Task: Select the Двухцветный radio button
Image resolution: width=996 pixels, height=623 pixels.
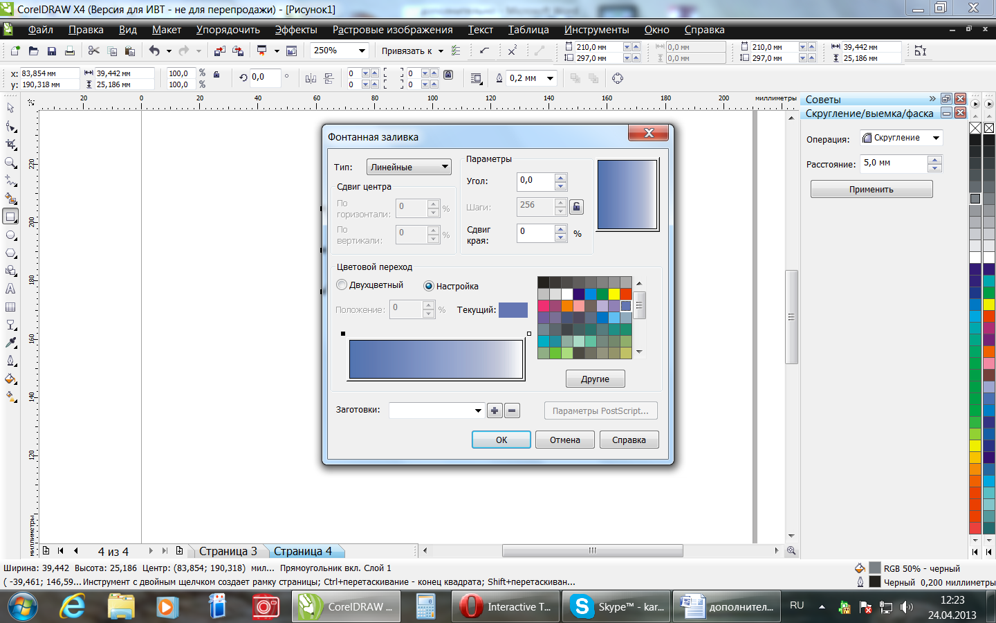Action: [342, 285]
